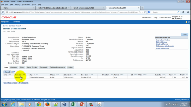The width and height of the screenshot is (191, 107).
Task: Select the Related Documents tab
Action: tap(58, 67)
